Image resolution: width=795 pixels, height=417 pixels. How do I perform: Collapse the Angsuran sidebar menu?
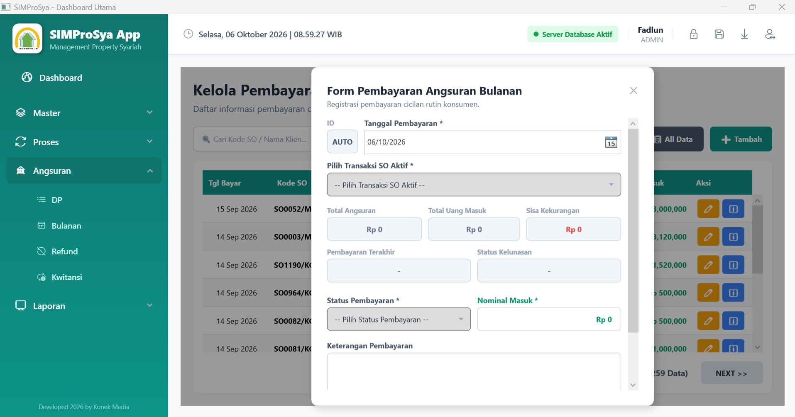pyautogui.click(x=84, y=171)
